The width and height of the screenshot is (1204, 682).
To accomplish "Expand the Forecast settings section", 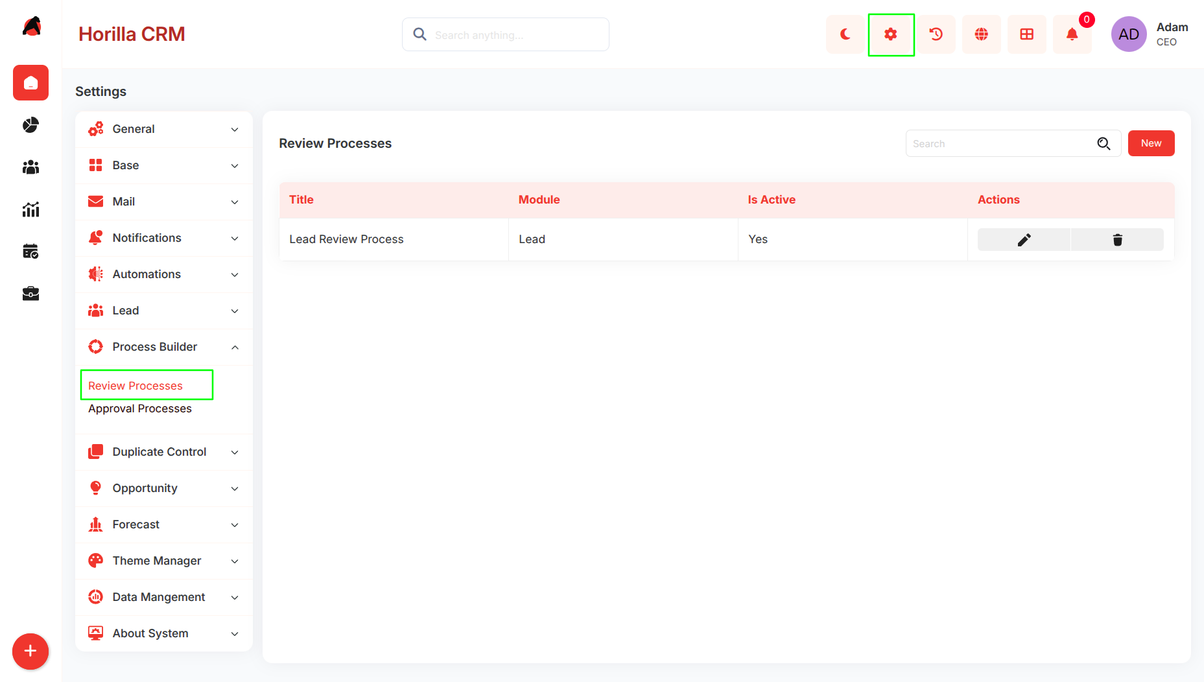I will pyautogui.click(x=164, y=524).
